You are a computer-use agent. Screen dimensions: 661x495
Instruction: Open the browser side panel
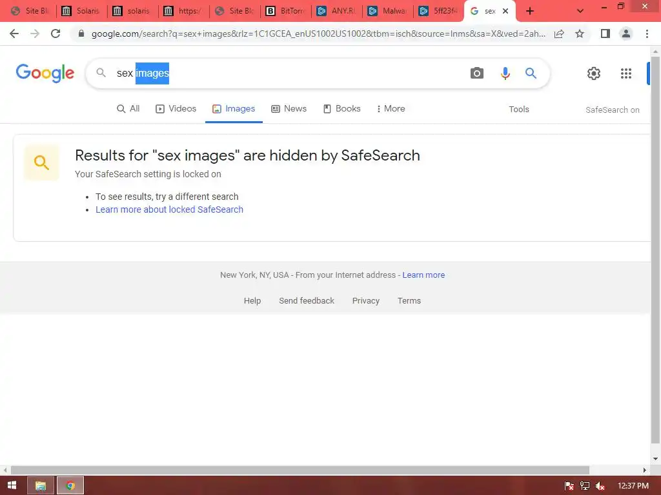click(x=605, y=34)
